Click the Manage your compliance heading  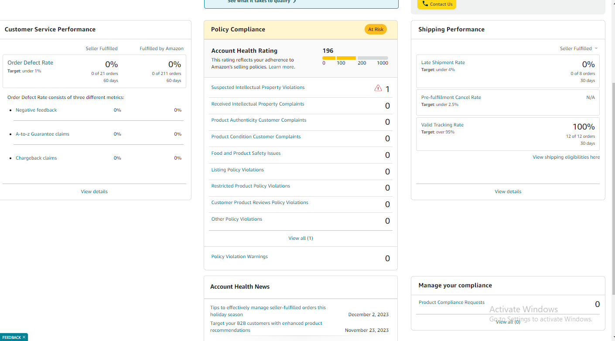point(455,285)
